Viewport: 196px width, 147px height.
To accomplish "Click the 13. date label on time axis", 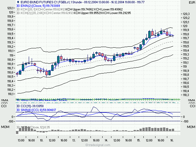I will pyautogui.click(x=74, y=140).
